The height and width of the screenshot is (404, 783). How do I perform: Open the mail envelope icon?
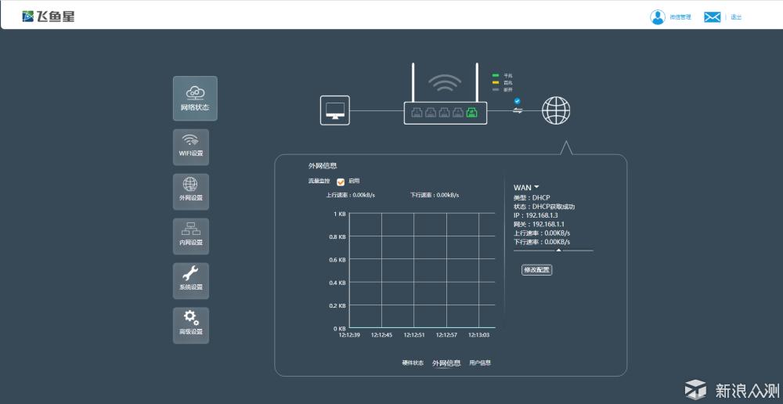[x=712, y=17]
